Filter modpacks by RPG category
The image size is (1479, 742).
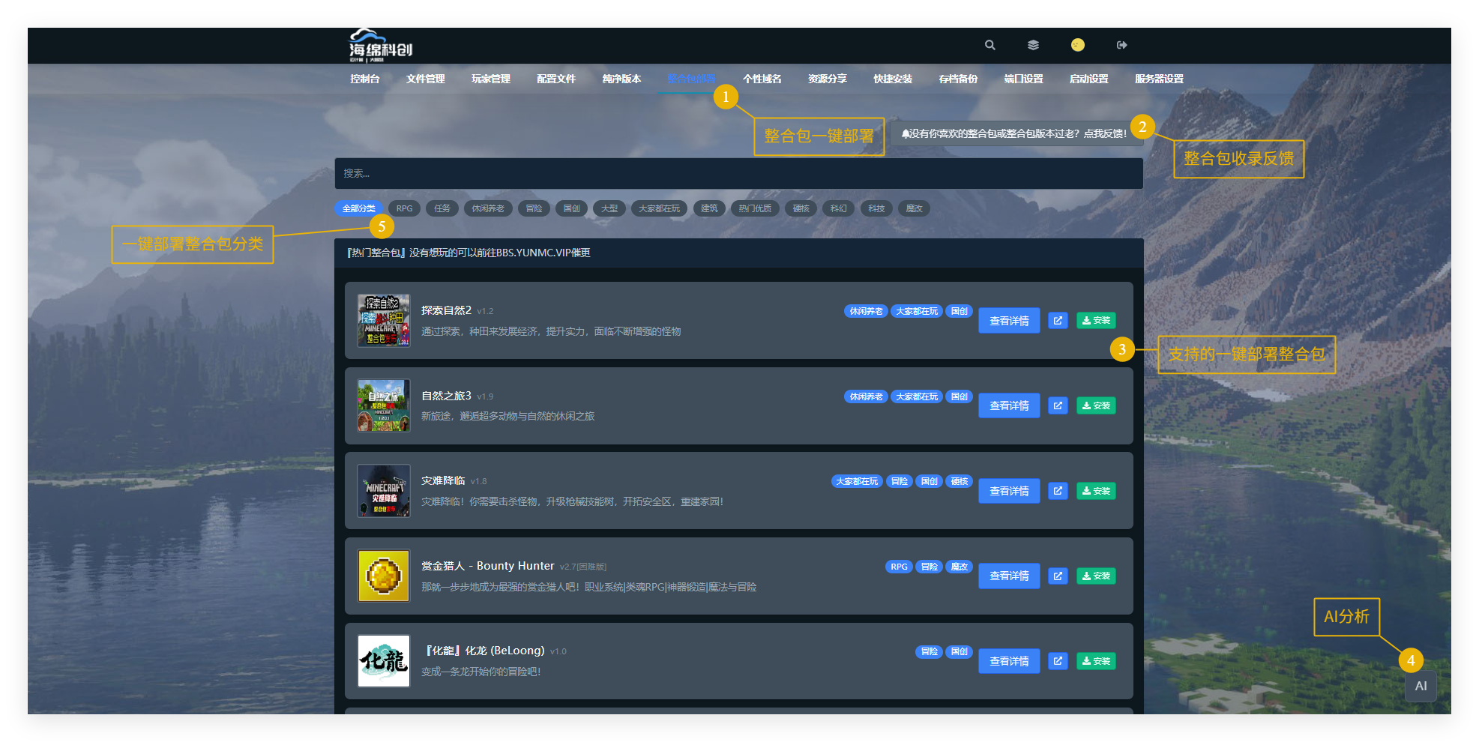click(404, 208)
